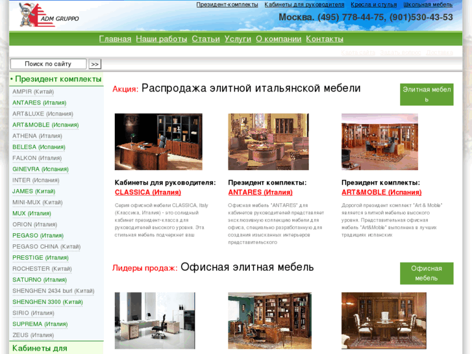Select AMPIR (Китай) in sidebar
This screenshot has height=354, width=472.
tap(33, 92)
